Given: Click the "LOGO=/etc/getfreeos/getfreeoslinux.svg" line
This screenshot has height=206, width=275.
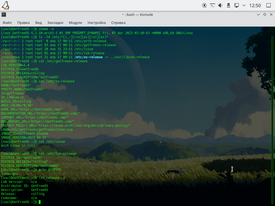Looking at the screenshot, I should [37, 130].
